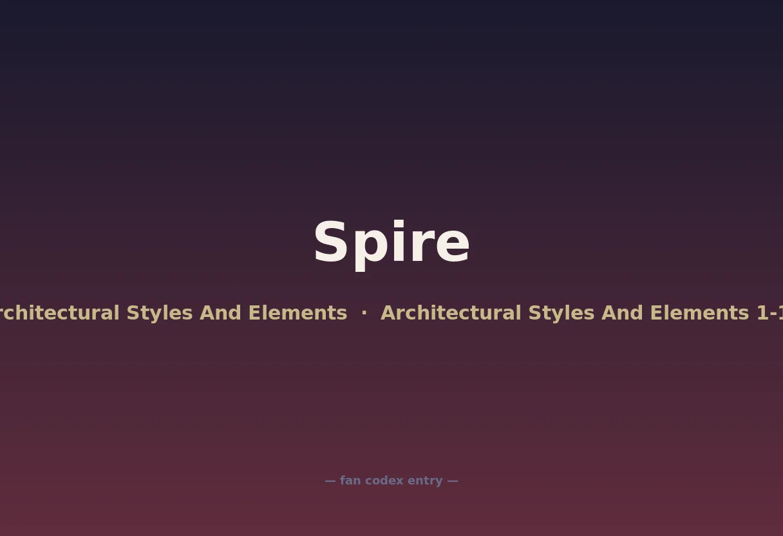783x536 pixels.
Task: Click the "Spire" title heading
Action: point(391,244)
